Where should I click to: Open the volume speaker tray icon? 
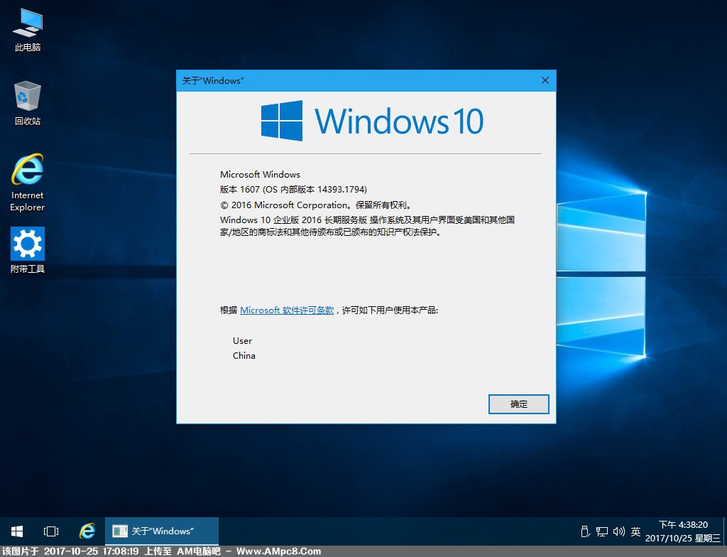pos(619,531)
